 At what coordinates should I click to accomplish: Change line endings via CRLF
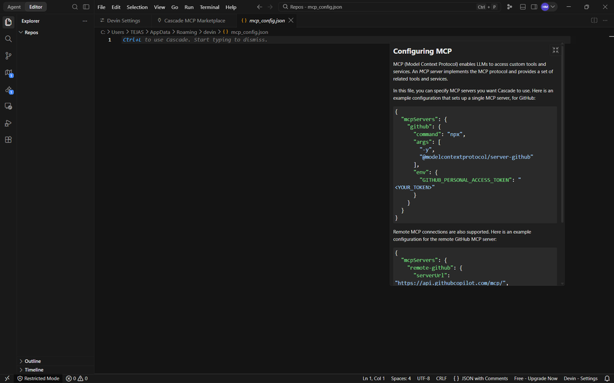441,378
